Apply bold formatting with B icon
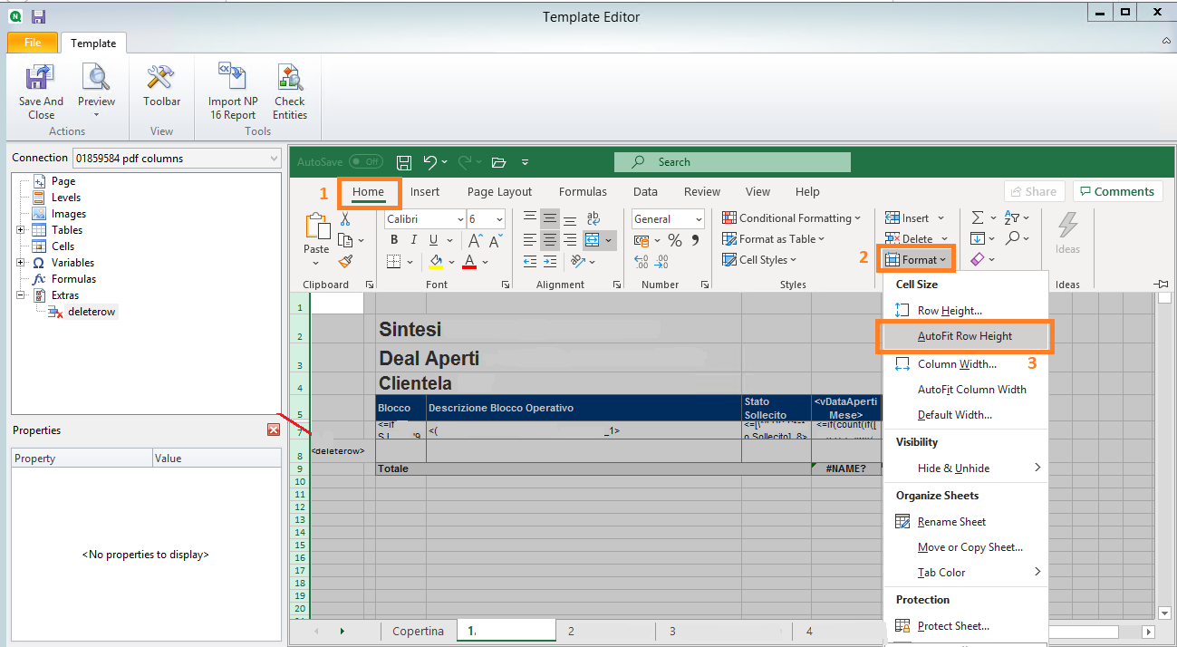This screenshot has width=1177, height=647. coord(394,240)
